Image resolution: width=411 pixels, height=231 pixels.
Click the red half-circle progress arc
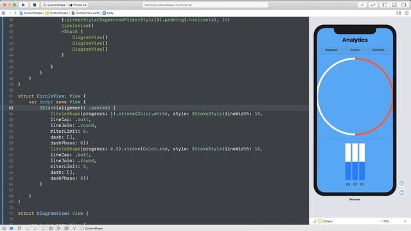[x=391, y=96]
